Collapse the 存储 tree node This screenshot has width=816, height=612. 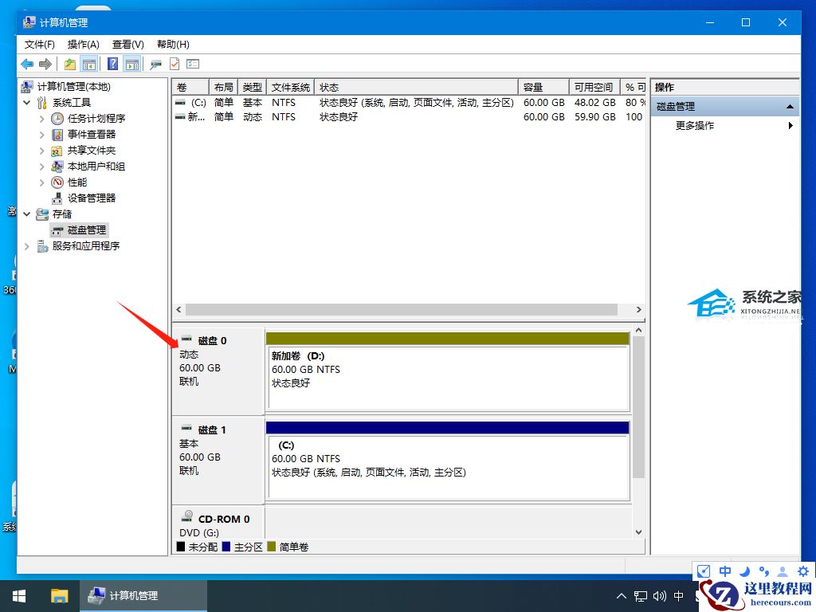[27, 214]
